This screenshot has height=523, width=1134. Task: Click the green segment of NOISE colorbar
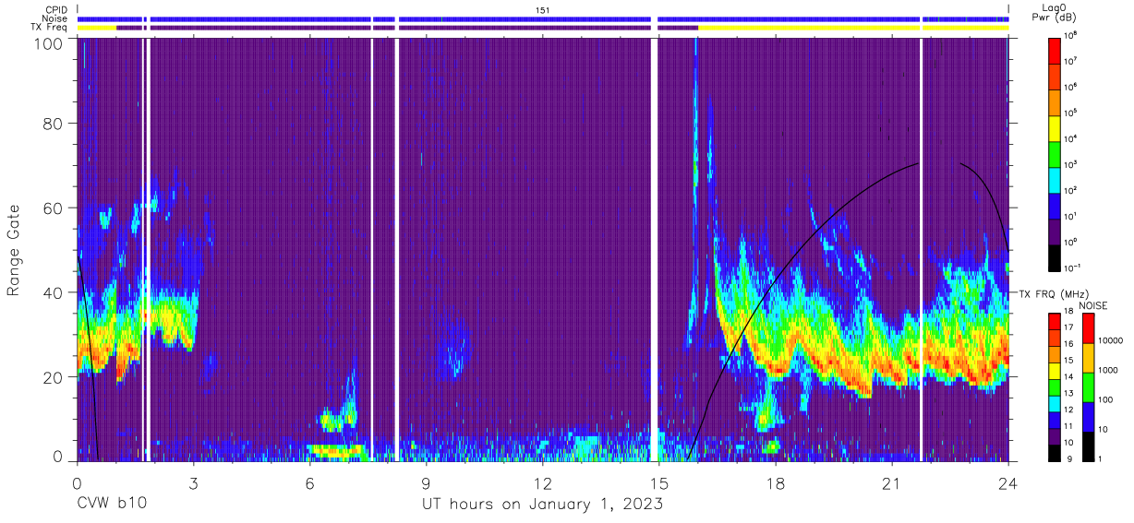click(x=1088, y=387)
